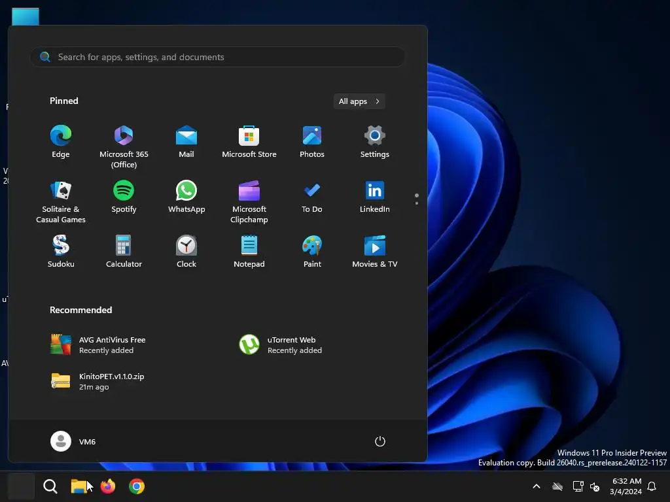670x502 pixels.
Task: Open the To Do app
Action: point(312,197)
